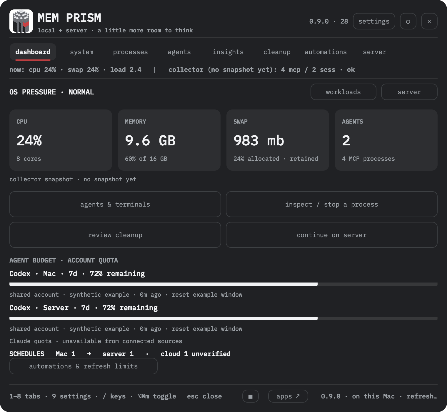Click the 'esc close' footer hint
Viewport: 447px width, 412px height.
point(204,396)
